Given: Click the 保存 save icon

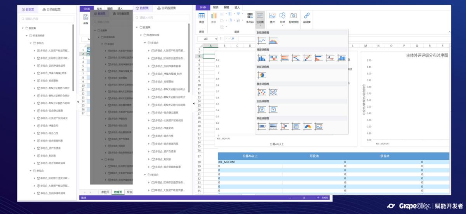Looking at the screenshot, I should (x=86, y=19).
